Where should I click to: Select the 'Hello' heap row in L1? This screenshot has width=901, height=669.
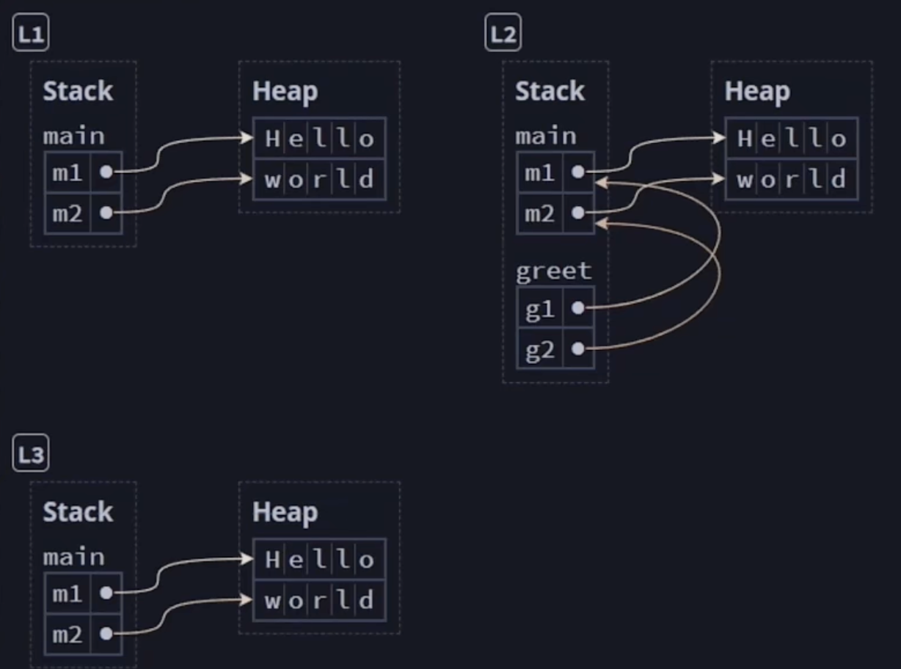click(319, 139)
